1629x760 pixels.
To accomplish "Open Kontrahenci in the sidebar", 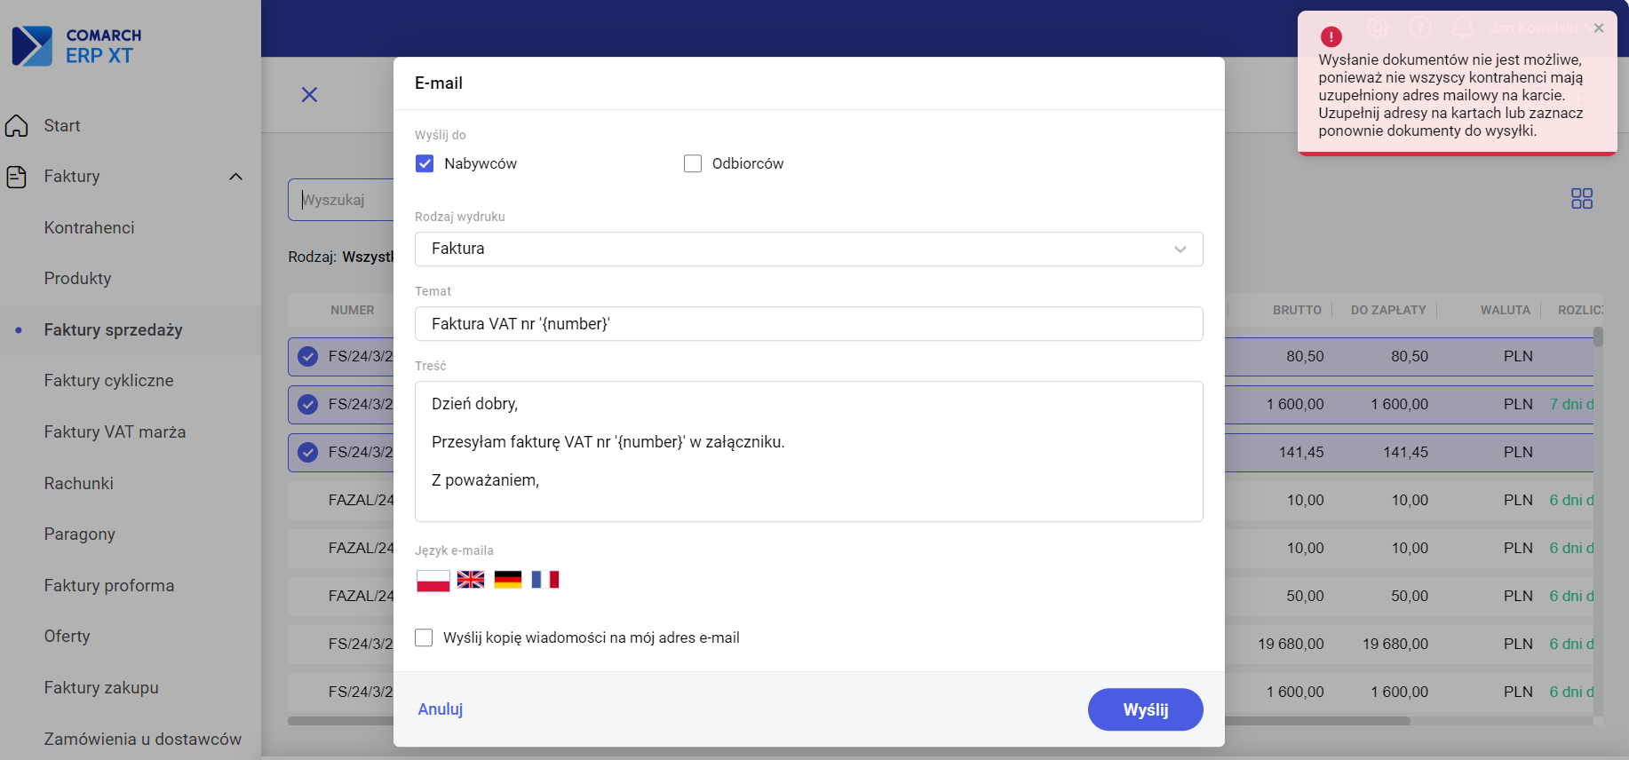I will click(x=90, y=228).
